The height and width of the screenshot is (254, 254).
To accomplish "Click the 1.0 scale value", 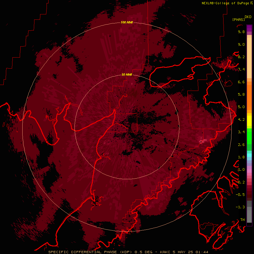I will pyautogui.click(x=241, y=170).
